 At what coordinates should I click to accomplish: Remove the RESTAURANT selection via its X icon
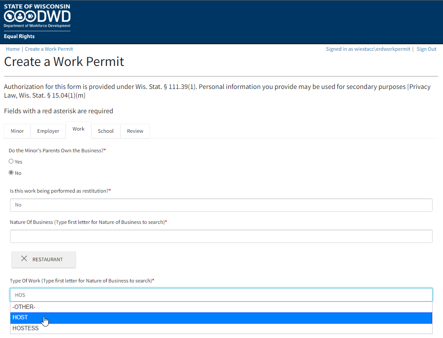coord(24,259)
